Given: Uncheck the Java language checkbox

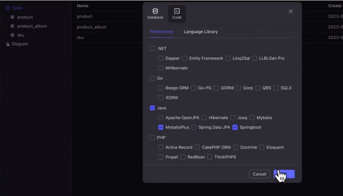Looking at the screenshot, I should [152, 108].
